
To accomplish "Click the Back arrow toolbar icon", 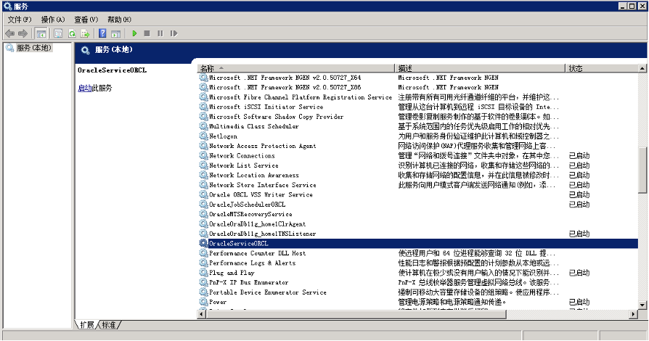I will point(10,33).
